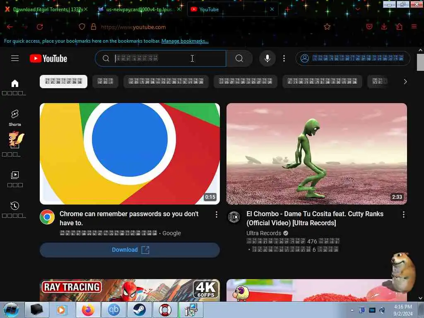Click the YouTube search magnifier button
The image size is (424, 318).
coord(239,58)
